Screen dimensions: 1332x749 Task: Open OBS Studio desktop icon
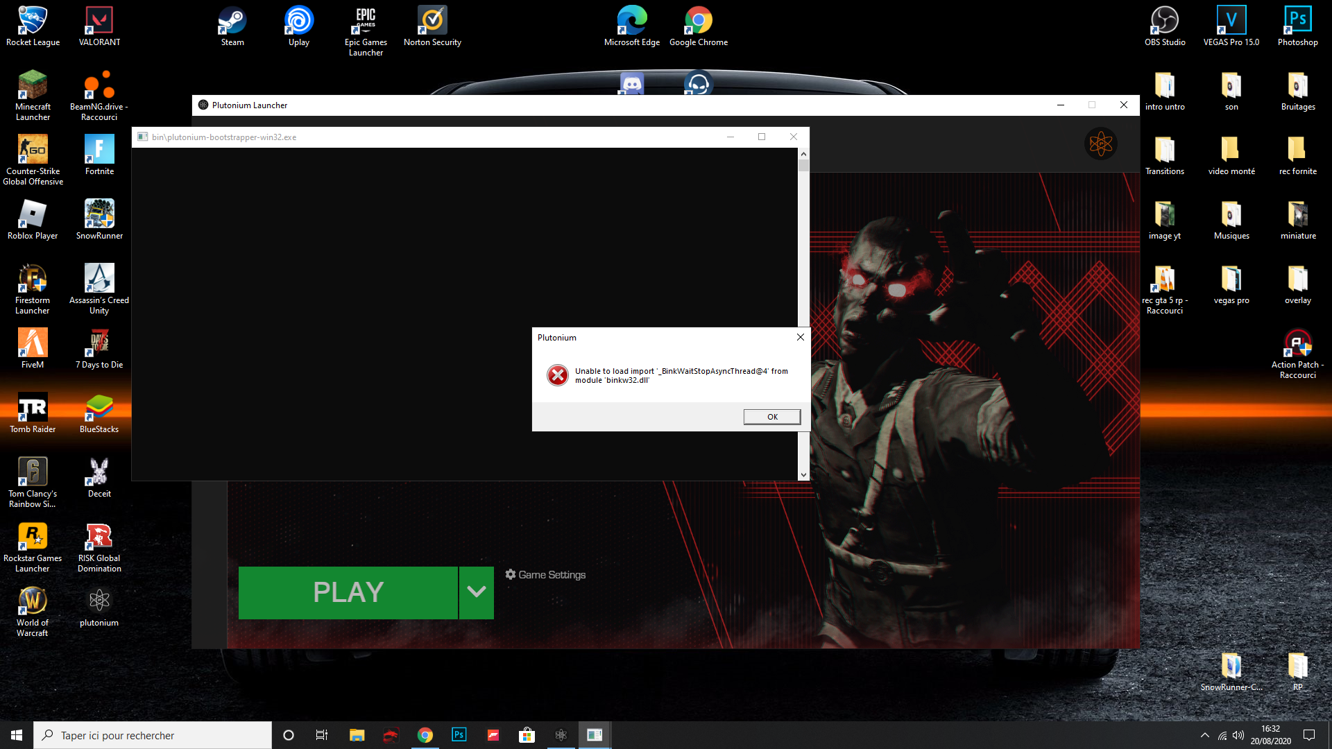[x=1165, y=26]
